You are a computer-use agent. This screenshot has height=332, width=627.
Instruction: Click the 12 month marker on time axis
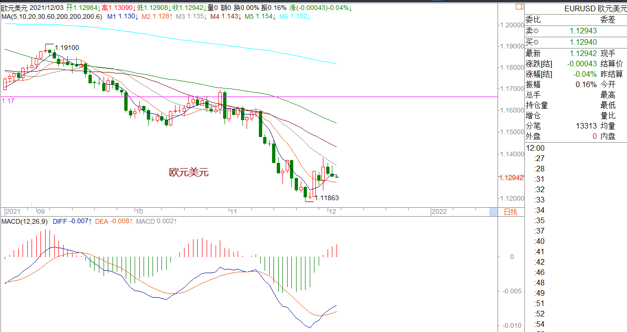coord(332,212)
